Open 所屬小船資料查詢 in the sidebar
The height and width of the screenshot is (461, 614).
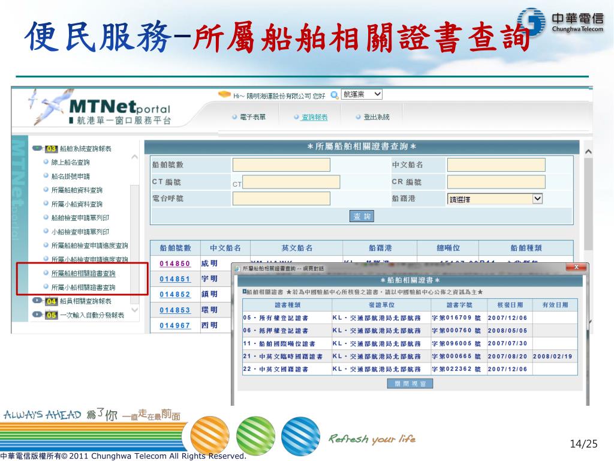click(77, 204)
